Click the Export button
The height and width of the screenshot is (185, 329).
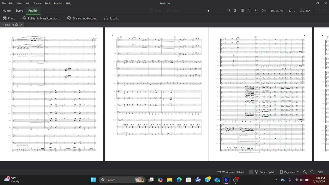[112, 18]
